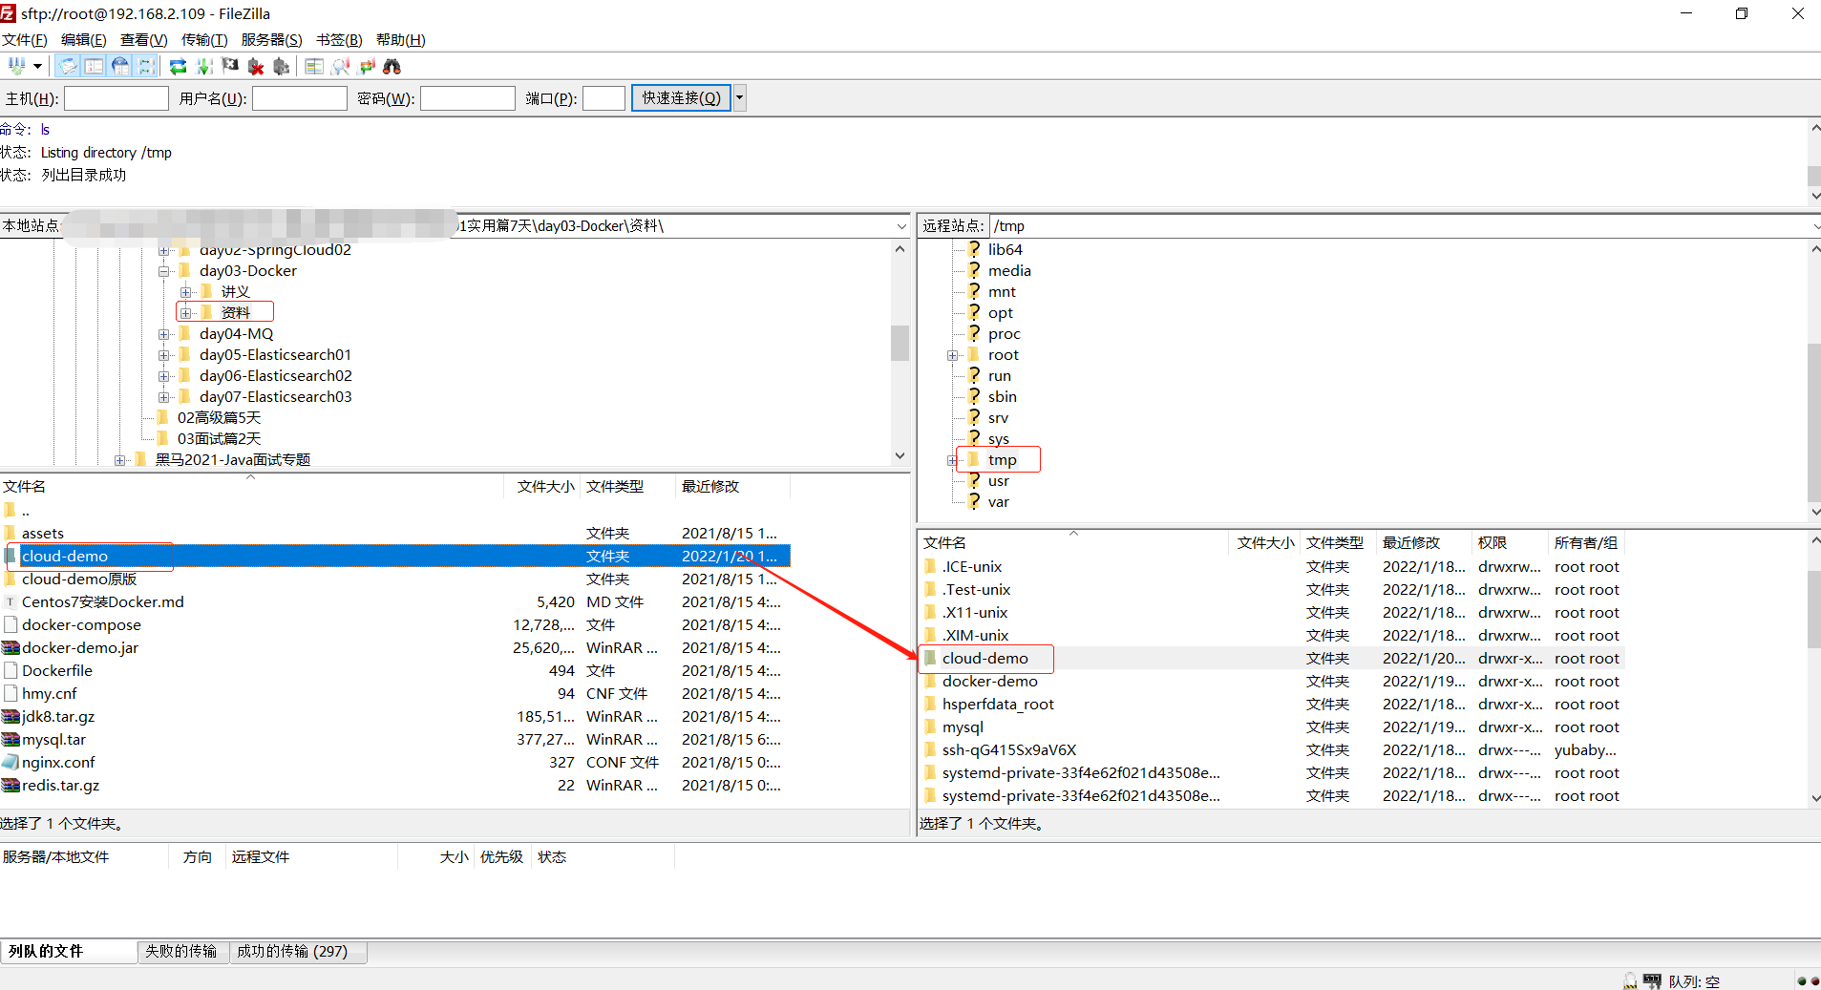Screen dimensions: 1821x990
Task: Toggle the transfer queue display
Action: pos(146,66)
